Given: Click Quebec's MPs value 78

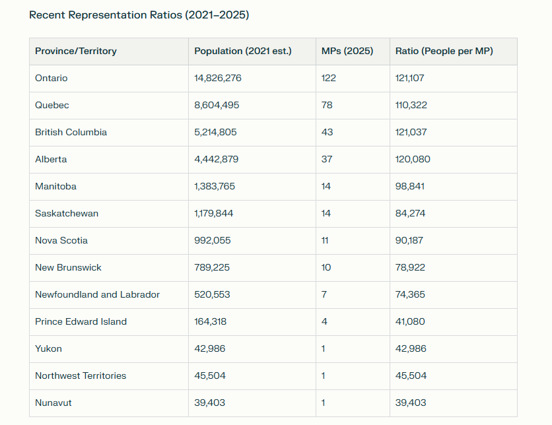Looking at the screenshot, I should click(327, 105).
